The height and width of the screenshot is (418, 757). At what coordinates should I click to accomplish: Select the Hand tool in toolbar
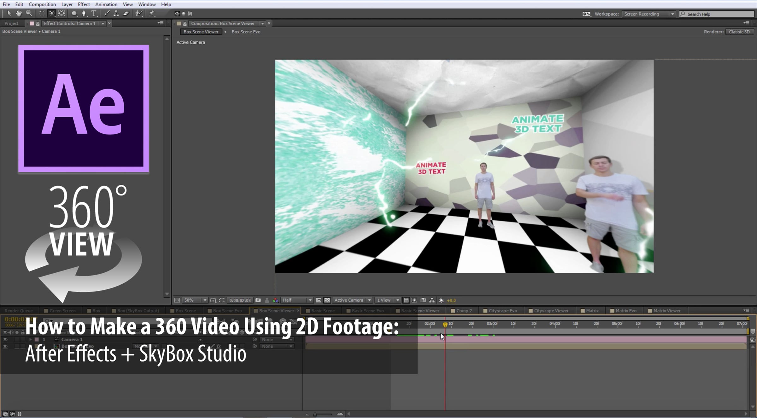click(19, 13)
